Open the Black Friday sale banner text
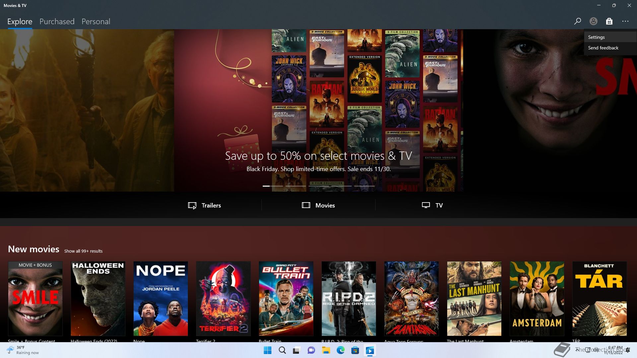637x358 pixels. pos(318,169)
